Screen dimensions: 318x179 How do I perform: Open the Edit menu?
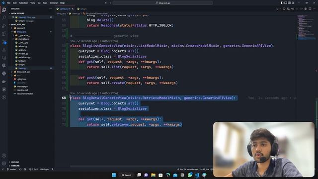point(15,3)
